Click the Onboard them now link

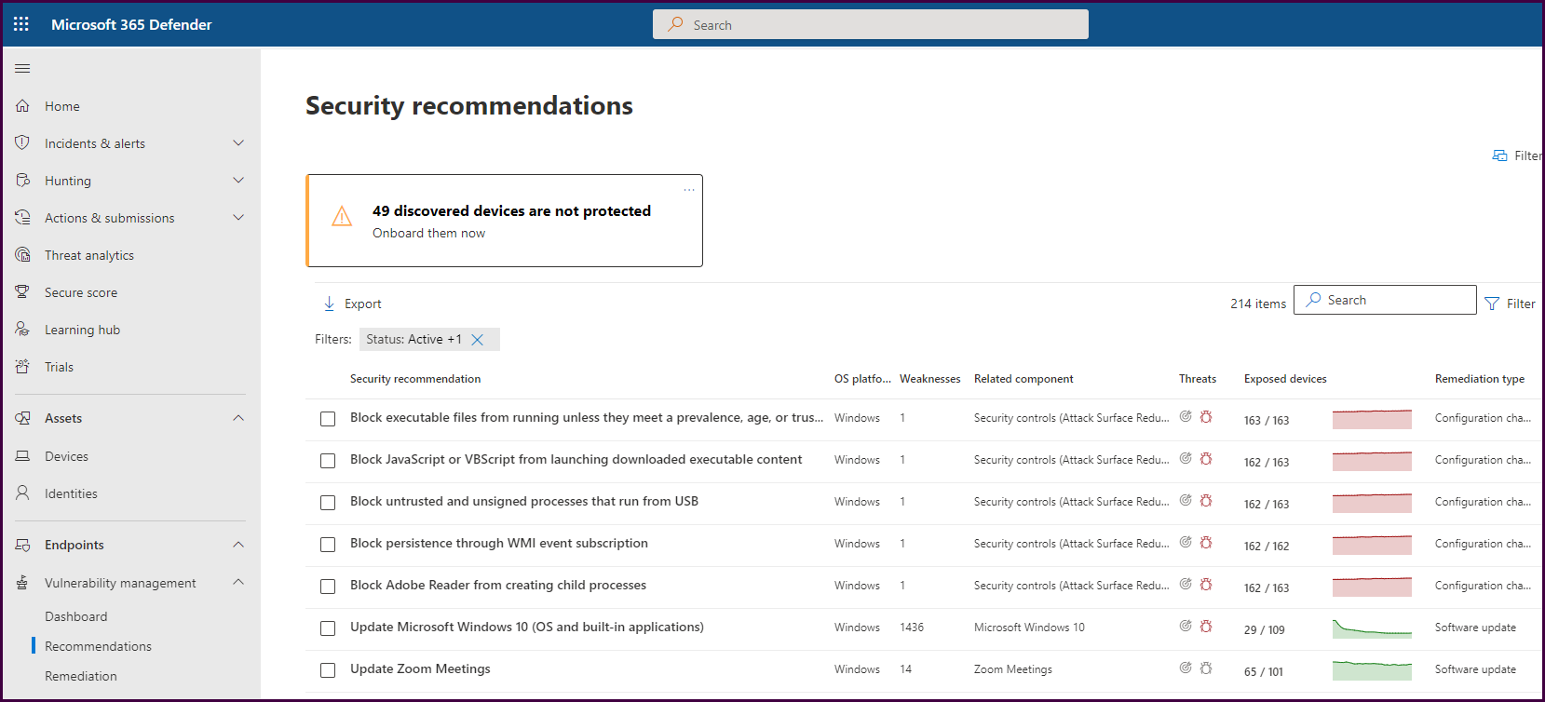tap(428, 234)
